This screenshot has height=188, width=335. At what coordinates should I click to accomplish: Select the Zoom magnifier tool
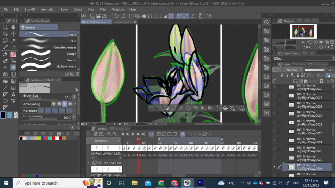pos(5,27)
